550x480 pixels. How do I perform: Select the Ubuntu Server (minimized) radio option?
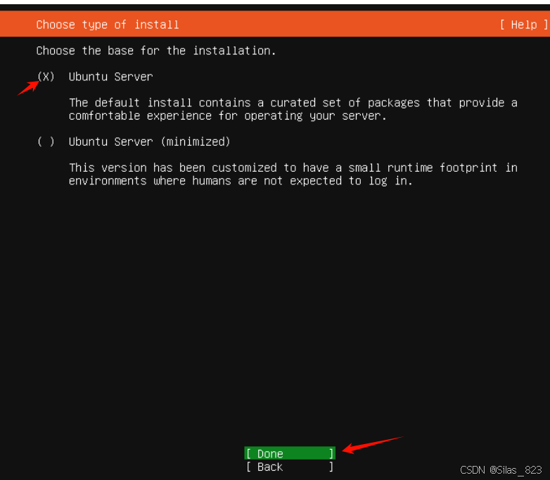pyautogui.click(x=46, y=141)
